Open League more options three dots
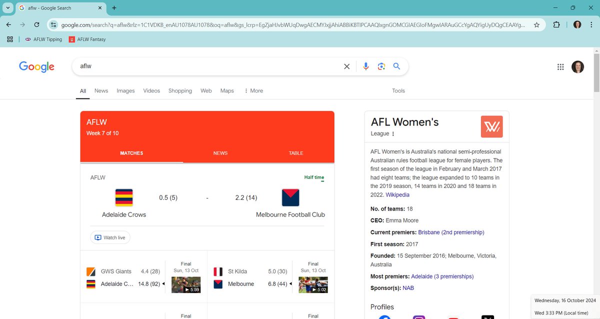This screenshot has width=600, height=319. (393, 134)
